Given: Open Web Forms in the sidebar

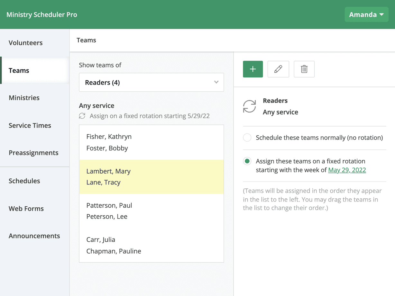Looking at the screenshot, I should point(35,209).
